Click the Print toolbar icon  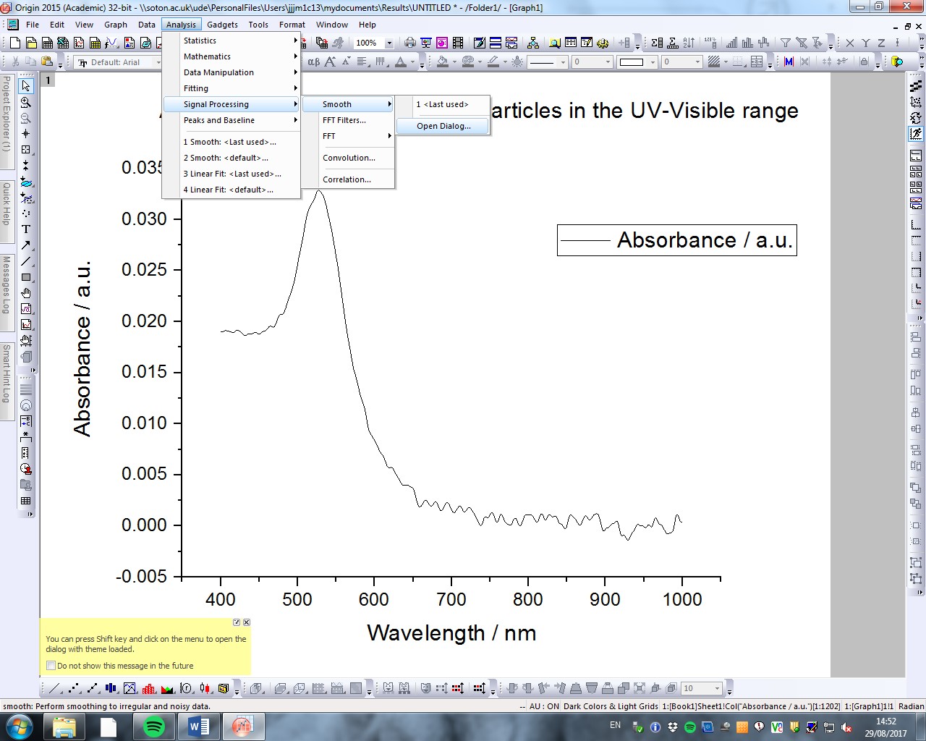[410, 43]
